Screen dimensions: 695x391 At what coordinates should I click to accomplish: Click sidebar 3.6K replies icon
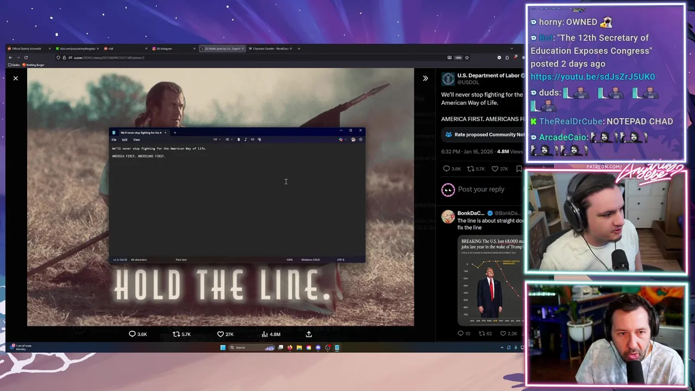446,169
